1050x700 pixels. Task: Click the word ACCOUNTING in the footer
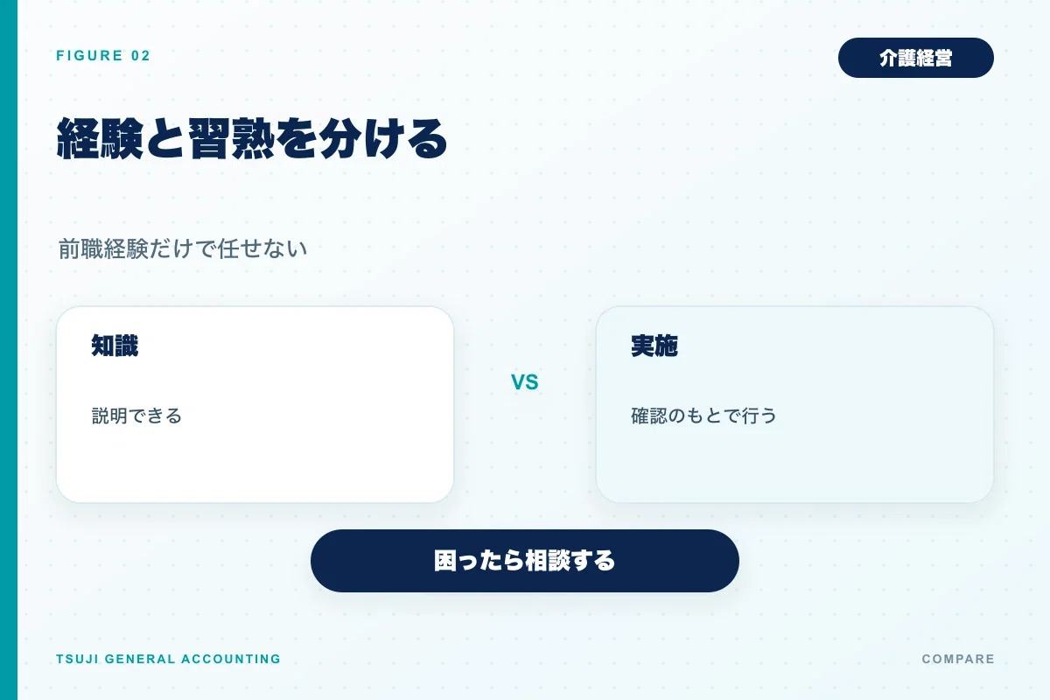click(x=231, y=659)
